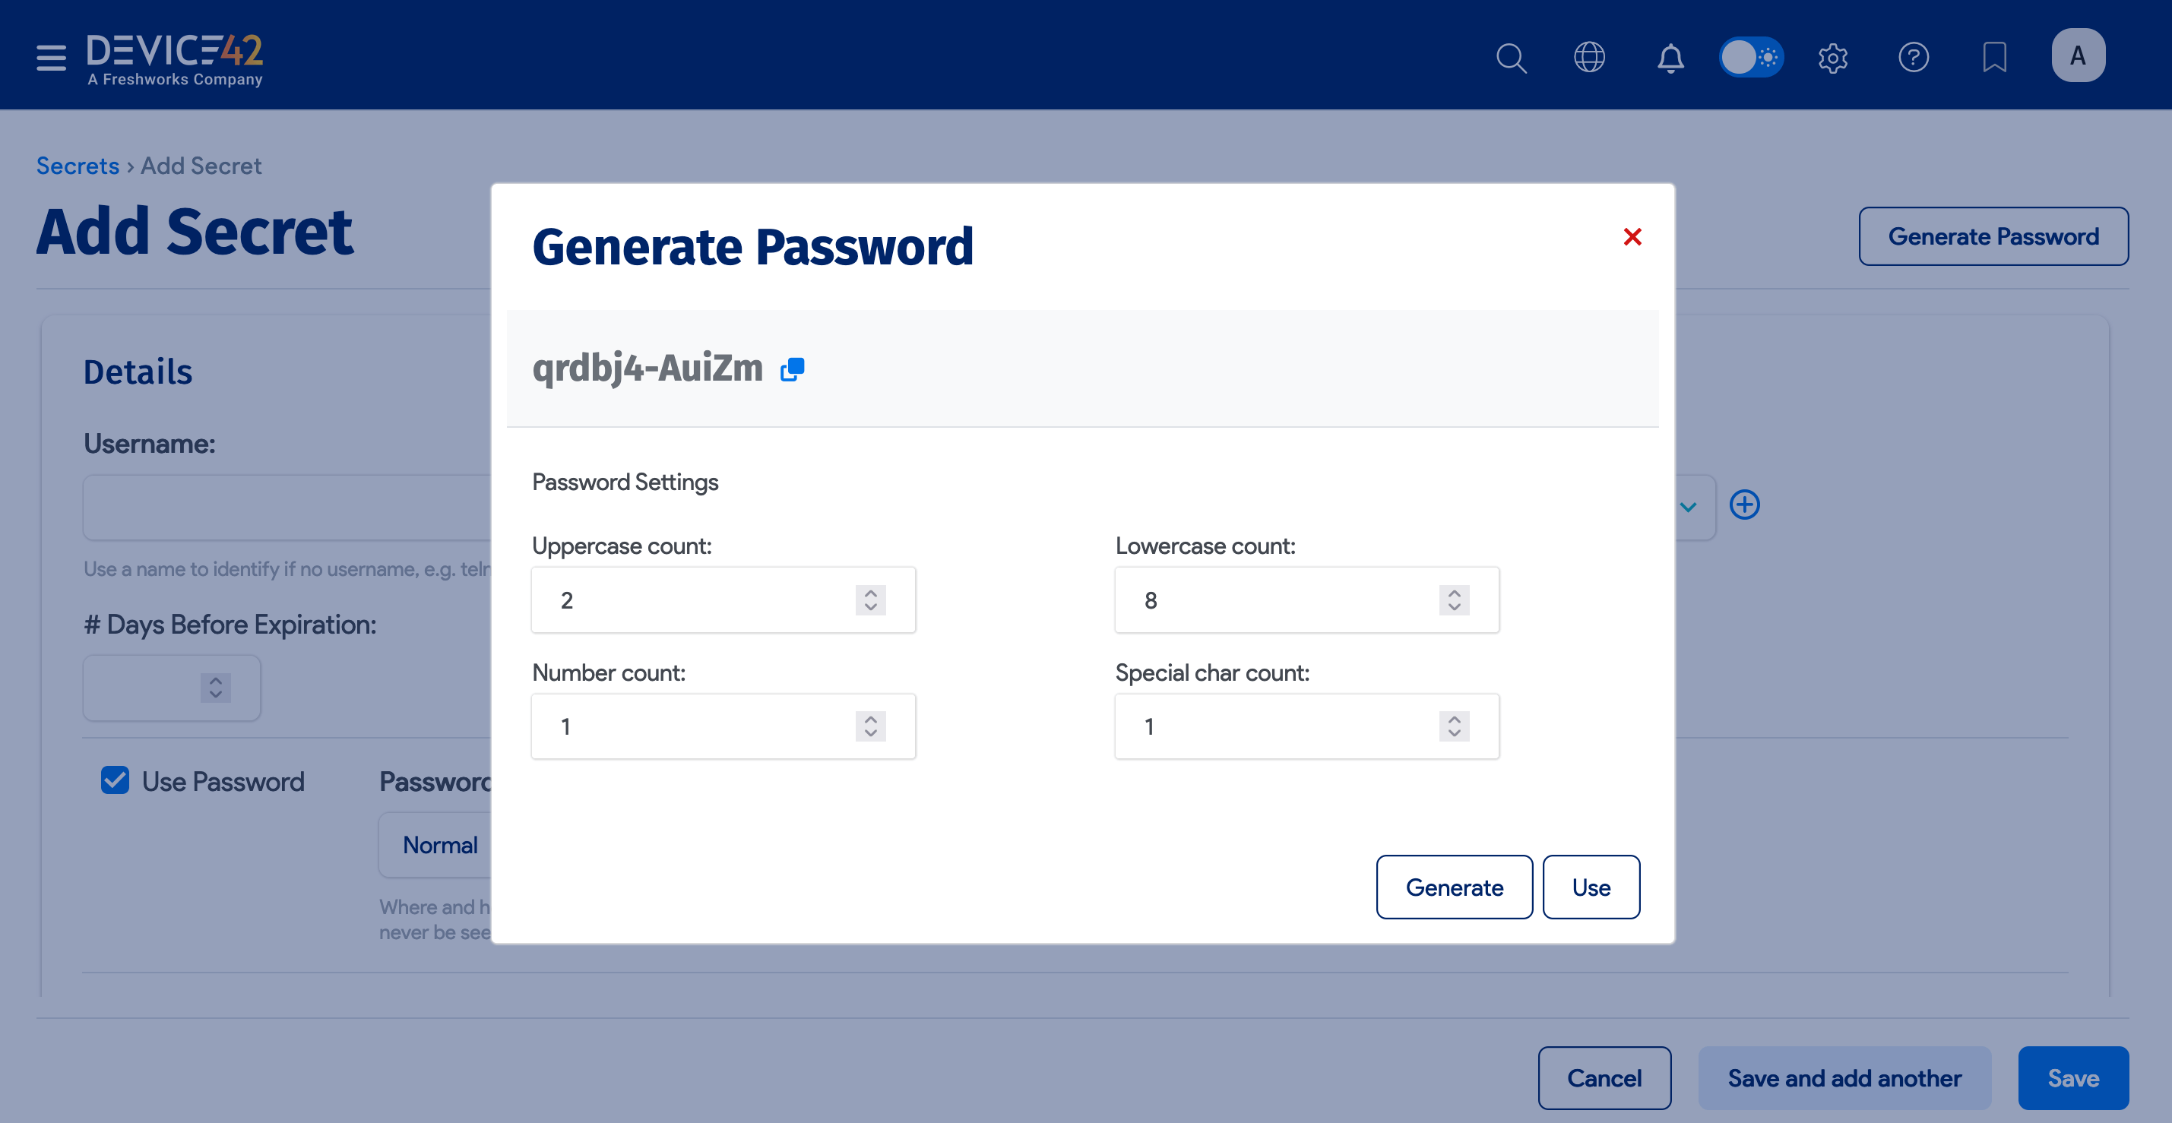Click the Use button
The image size is (2172, 1123).
[x=1591, y=887]
